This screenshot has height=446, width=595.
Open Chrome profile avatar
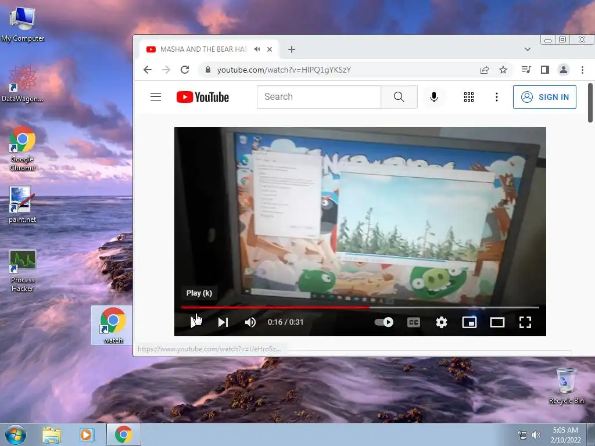click(x=564, y=70)
